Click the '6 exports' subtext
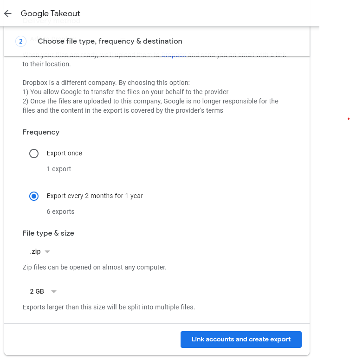 click(60, 212)
